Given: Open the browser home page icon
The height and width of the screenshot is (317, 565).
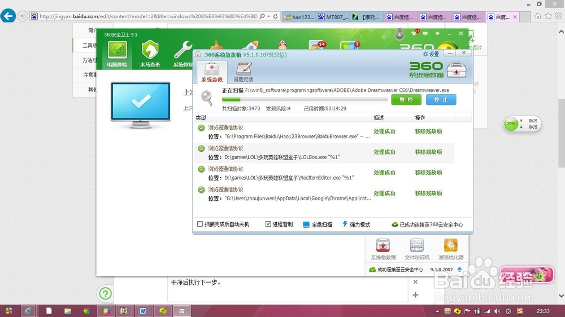Looking at the screenshot, I should point(538,16).
